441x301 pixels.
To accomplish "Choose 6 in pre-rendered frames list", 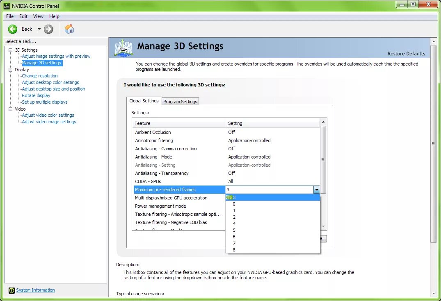I will pyautogui.click(x=273, y=237).
